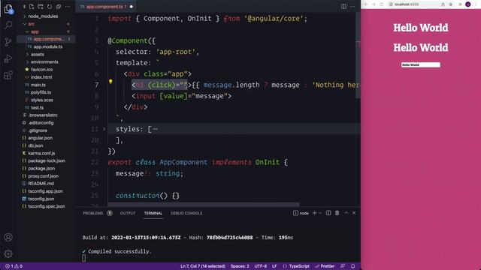Close unsaved app.component.ts tab dot
This screenshot has width=481, height=270.
(132, 7)
